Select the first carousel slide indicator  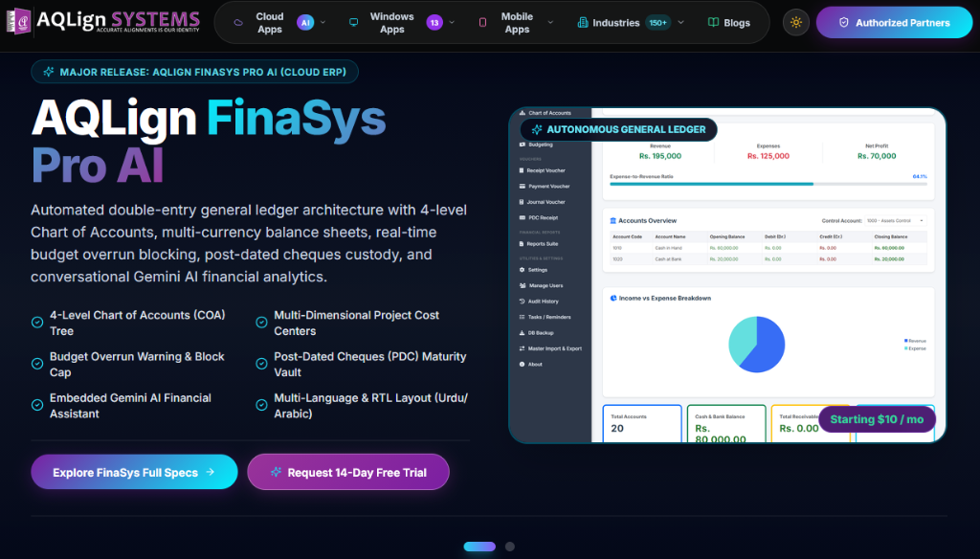tap(479, 547)
